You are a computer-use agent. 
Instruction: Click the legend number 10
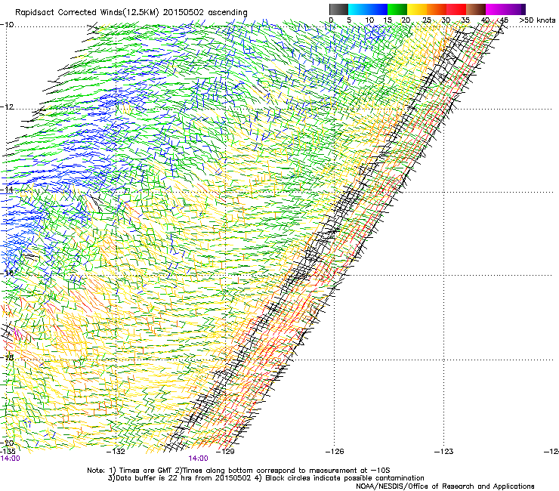[369, 20]
